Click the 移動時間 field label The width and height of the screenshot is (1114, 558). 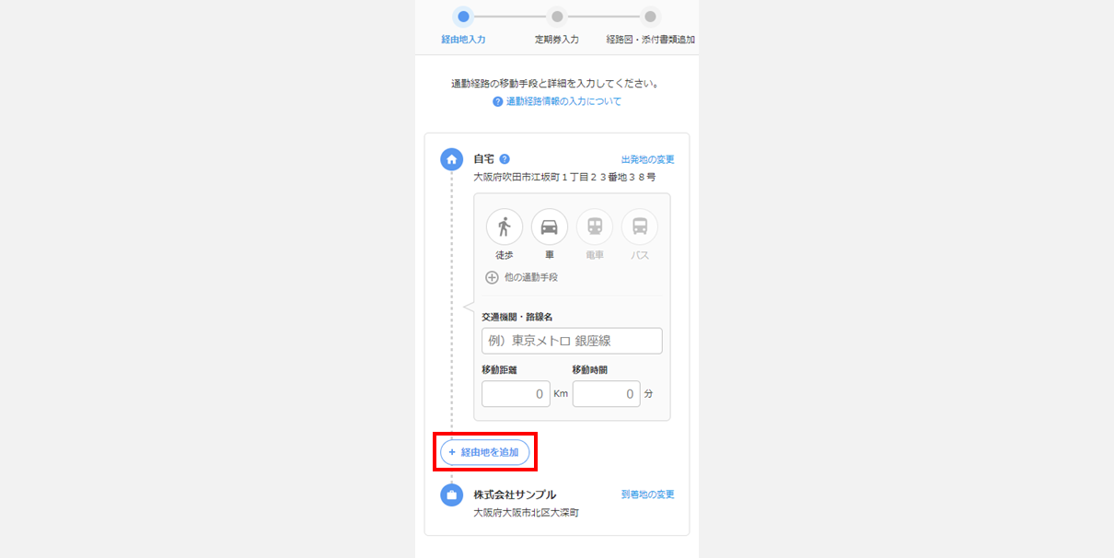click(x=589, y=370)
